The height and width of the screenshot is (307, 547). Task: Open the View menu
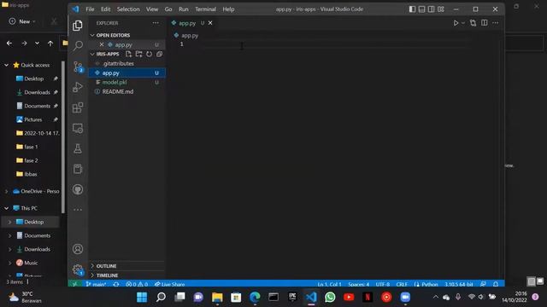[x=152, y=9]
